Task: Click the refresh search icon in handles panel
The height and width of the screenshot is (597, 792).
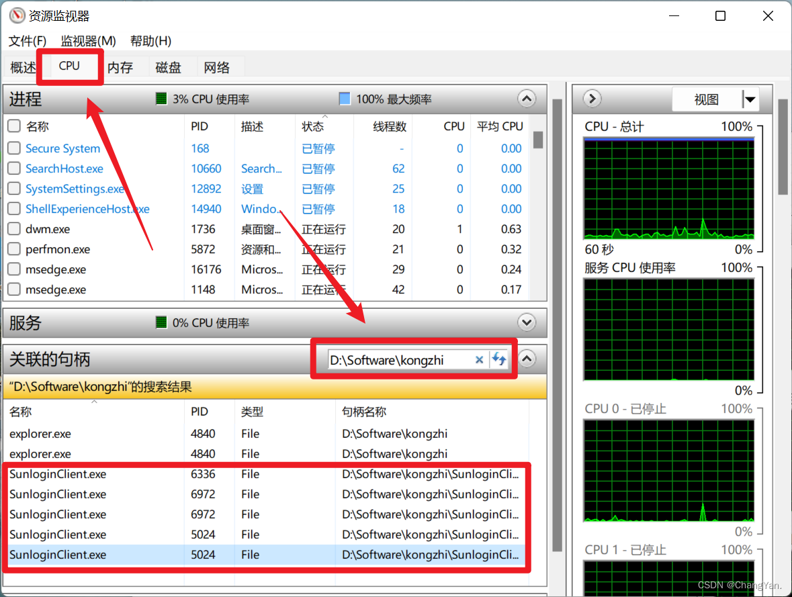Action: 499,359
